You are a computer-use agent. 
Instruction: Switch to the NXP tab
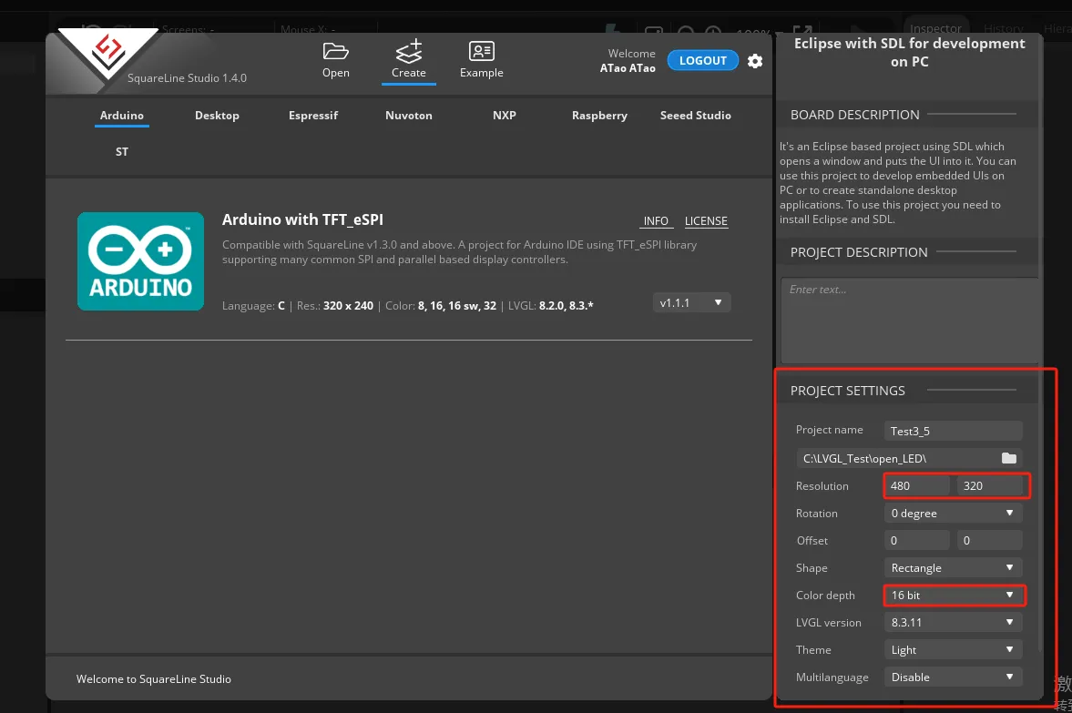click(505, 116)
